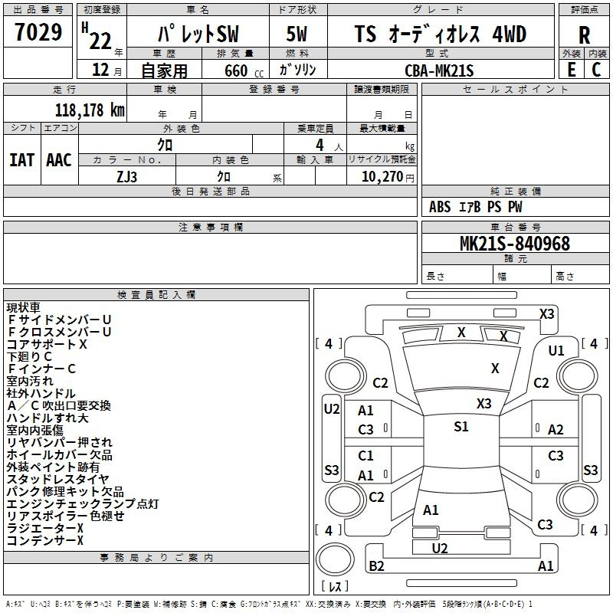613x613 pixels.
Task: Select the mileage value 118,178 km
Action: coord(90,110)
